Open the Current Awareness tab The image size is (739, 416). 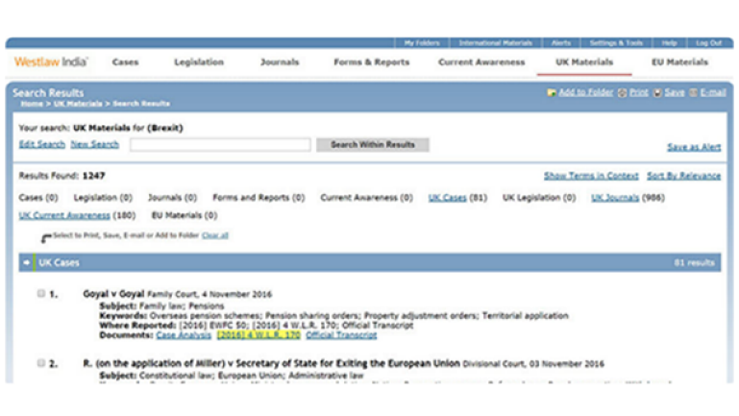(481, 62)
